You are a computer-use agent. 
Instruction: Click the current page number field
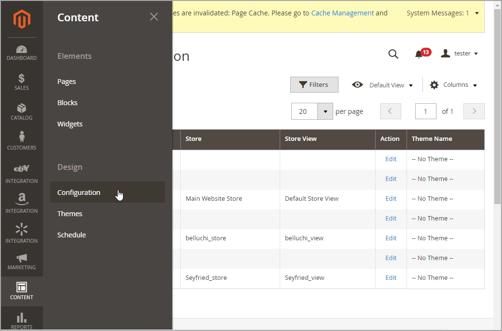(425, 111)
